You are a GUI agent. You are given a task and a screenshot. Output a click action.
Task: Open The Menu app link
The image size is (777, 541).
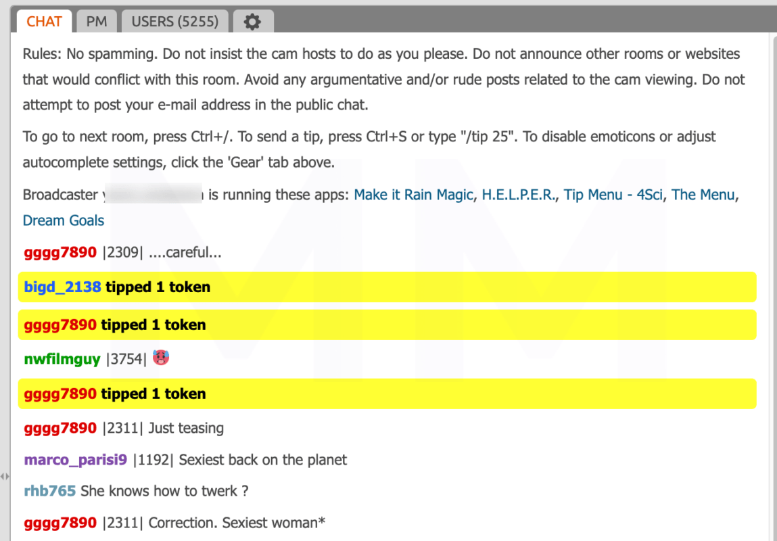pyautogui.click(x=703, y=195)
